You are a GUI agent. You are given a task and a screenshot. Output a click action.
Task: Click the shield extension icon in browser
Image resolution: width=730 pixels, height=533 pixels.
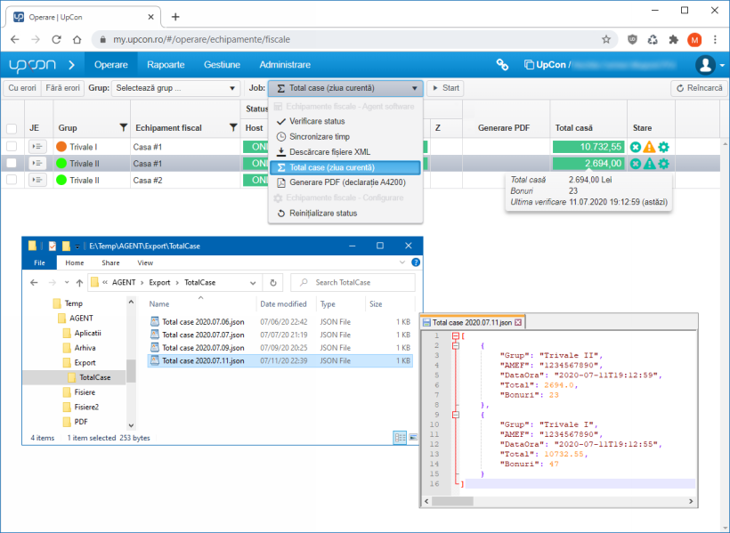click(632, 39)
